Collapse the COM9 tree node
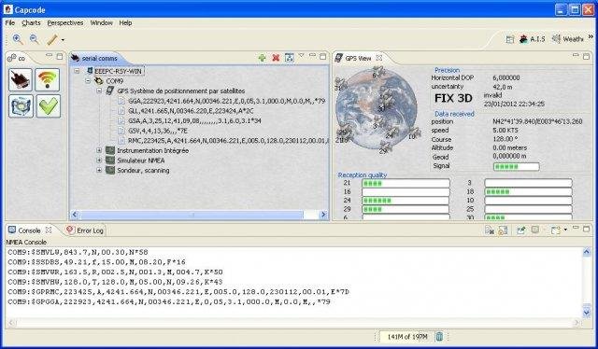 tap(88, 81)
